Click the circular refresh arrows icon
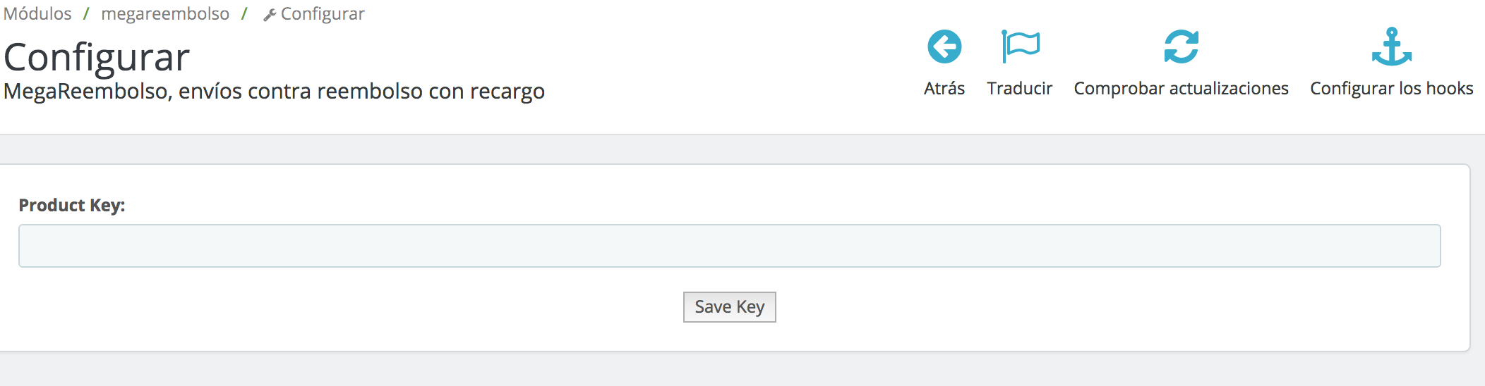This screenshot has width=1485, height=386. [1181, 47]
